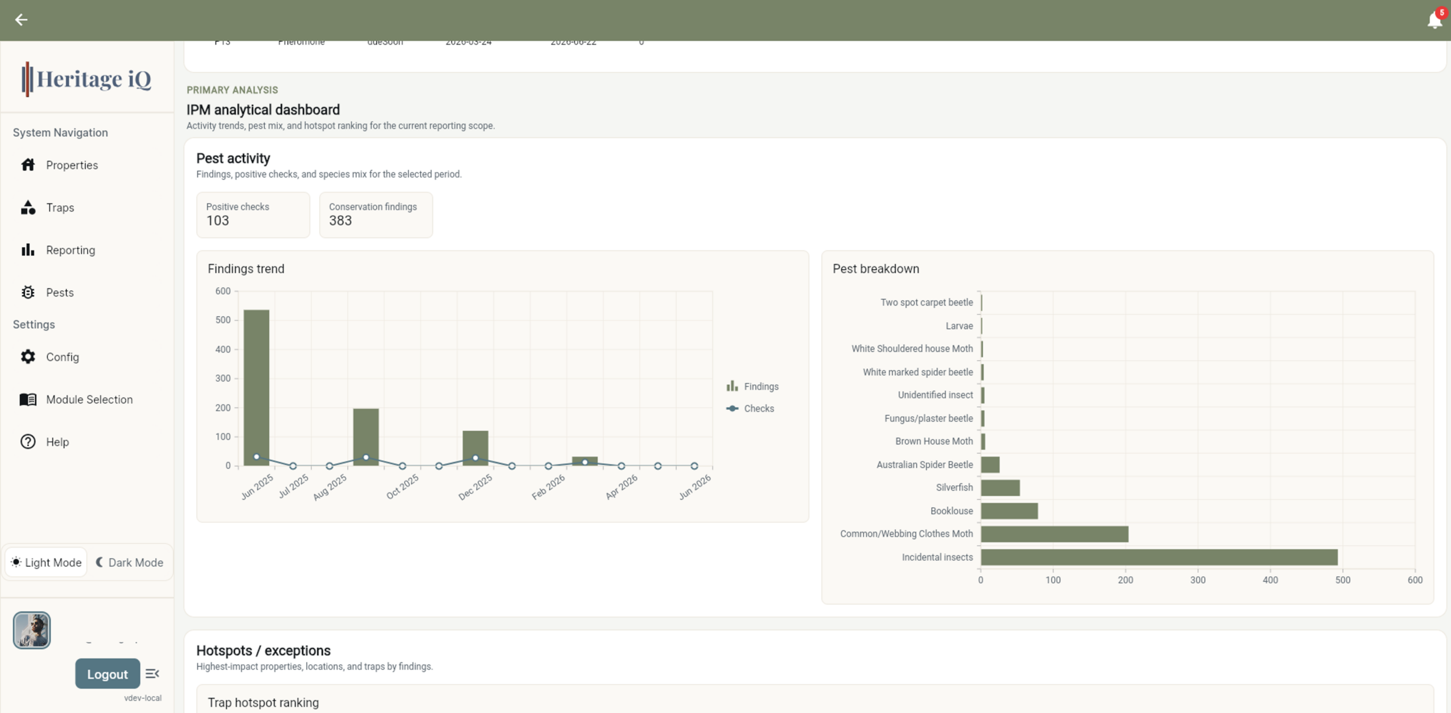Click the Pests bug icon
This screenshot has width=1451, height=713.
28,292
